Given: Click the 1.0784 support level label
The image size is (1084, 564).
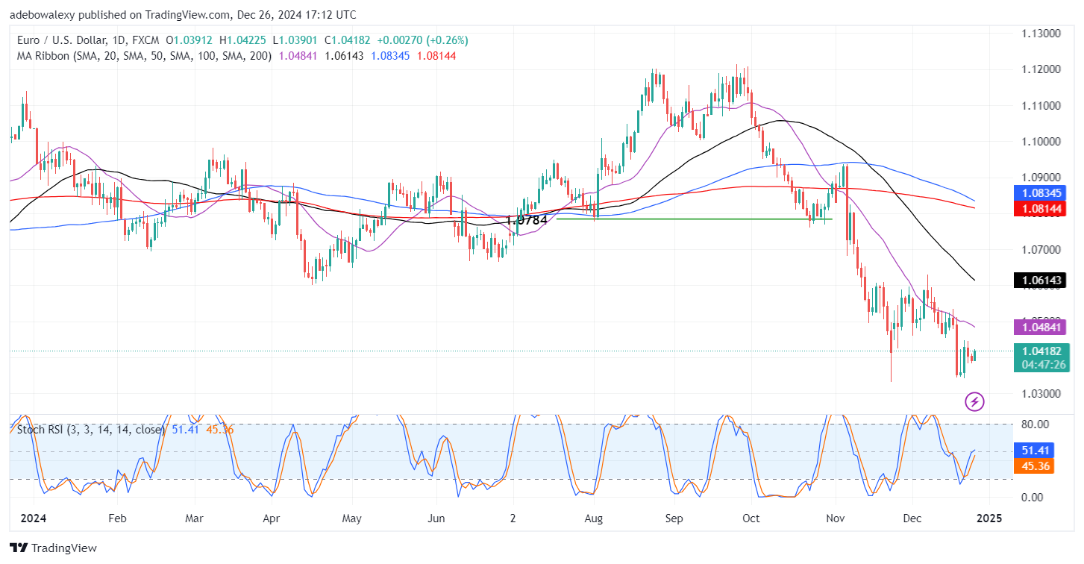Looking at the screenshot, I should pos(527,220).
